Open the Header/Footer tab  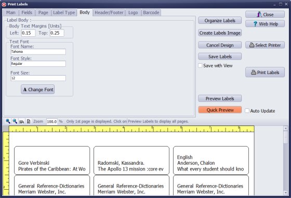(109, 12)
